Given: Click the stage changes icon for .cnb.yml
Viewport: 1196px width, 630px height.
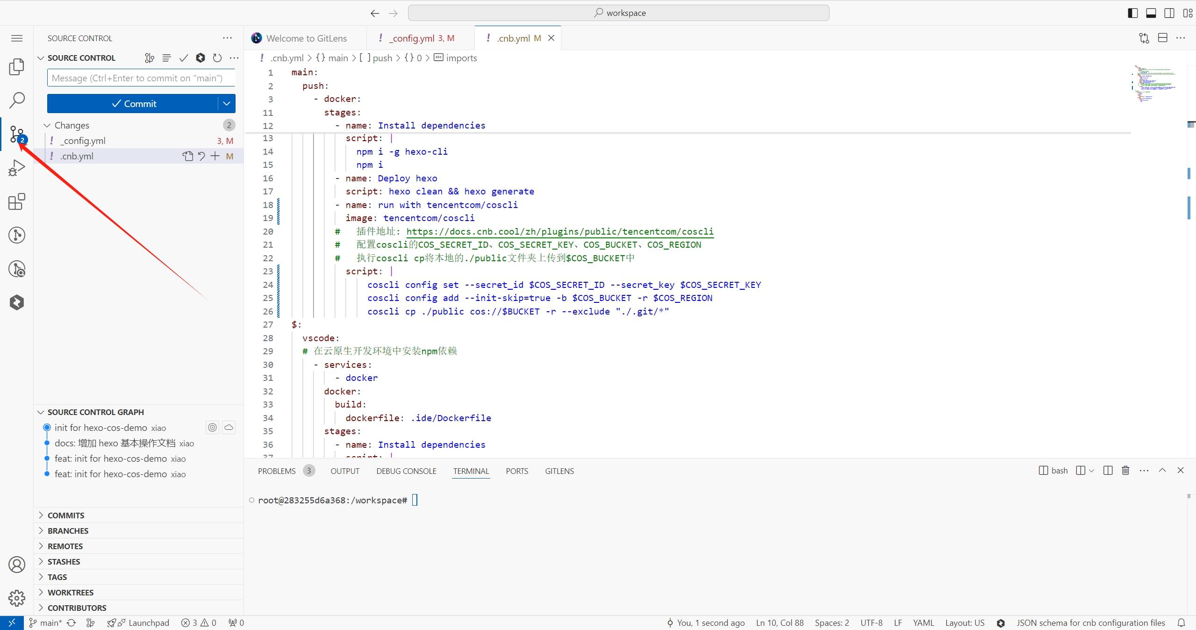Looking at the screenshot, I should pos(215,156).
